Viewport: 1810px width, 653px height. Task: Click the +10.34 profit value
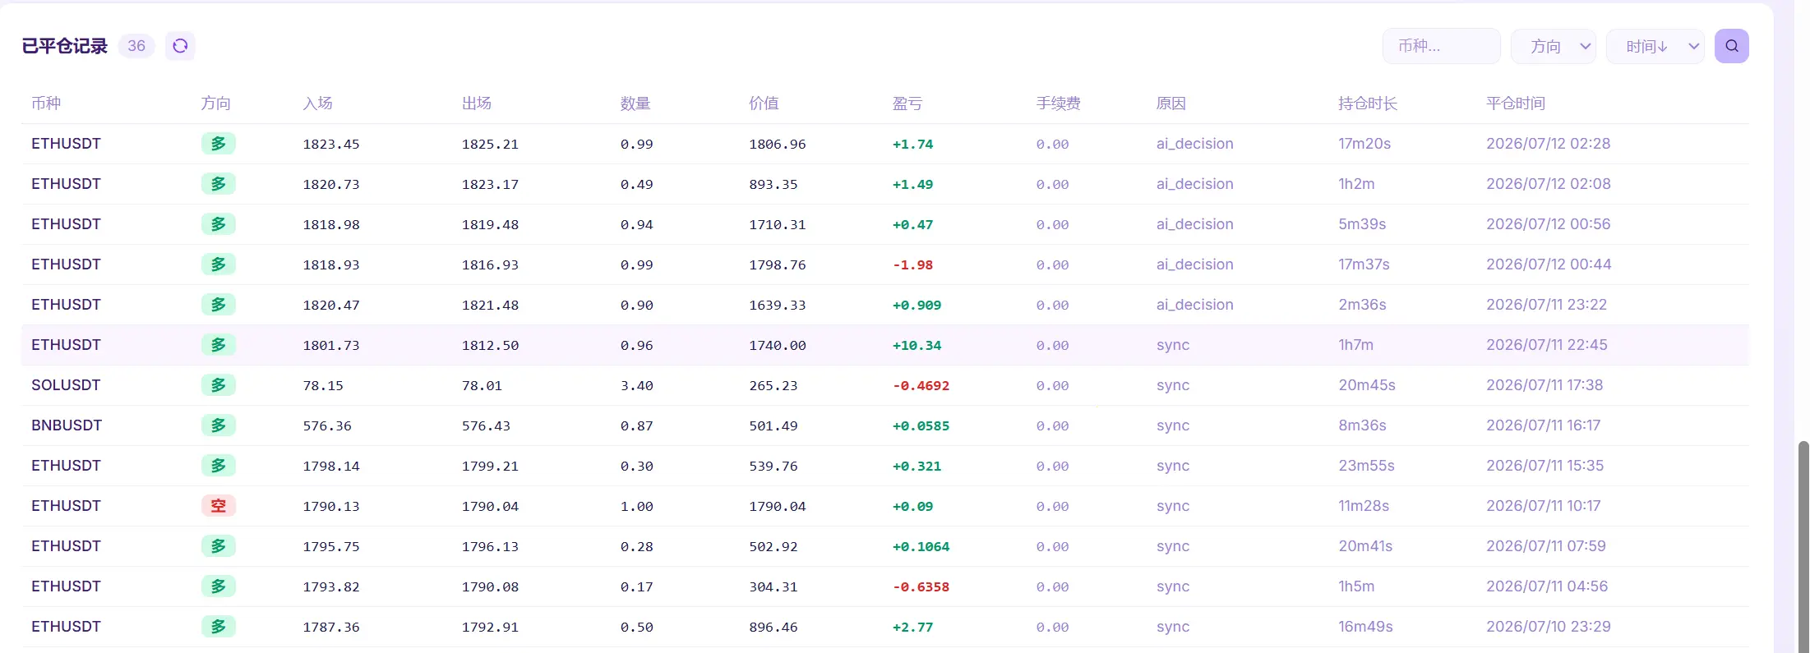(917, 345)
